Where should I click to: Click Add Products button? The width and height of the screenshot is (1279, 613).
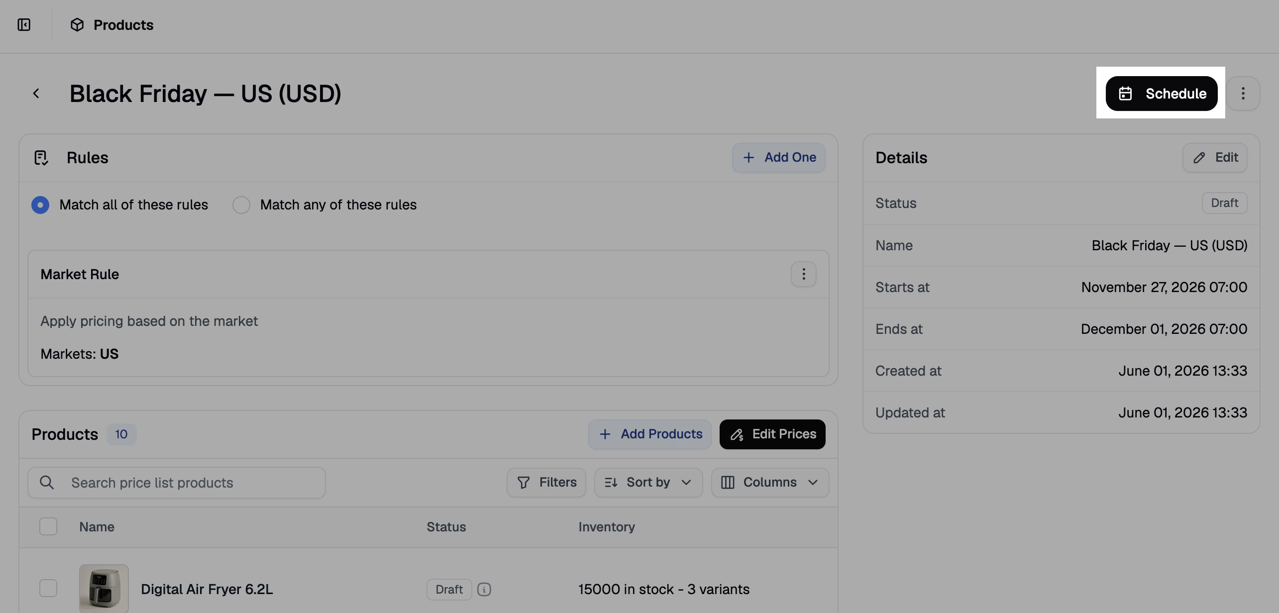(650, 434)
